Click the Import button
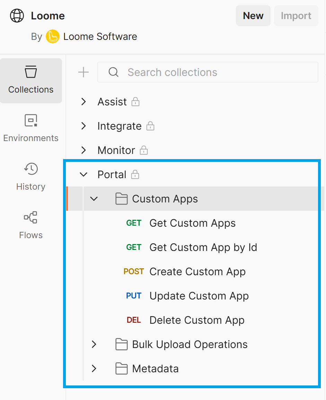This screenshot has height=400, width=326. (x=296, y=16)
